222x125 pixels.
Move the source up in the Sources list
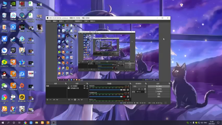tap(79, 100)
